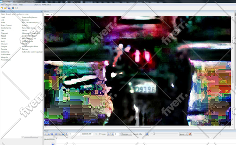
Task: Open the File menu
Action: click(x=2, y=5)
